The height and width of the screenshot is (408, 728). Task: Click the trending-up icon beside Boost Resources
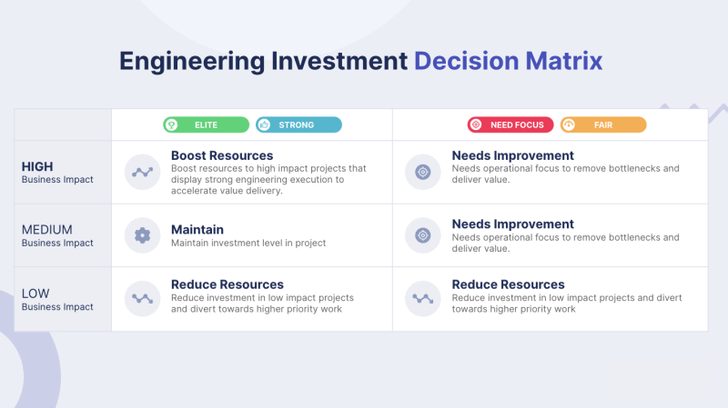[x=143, y=172]
